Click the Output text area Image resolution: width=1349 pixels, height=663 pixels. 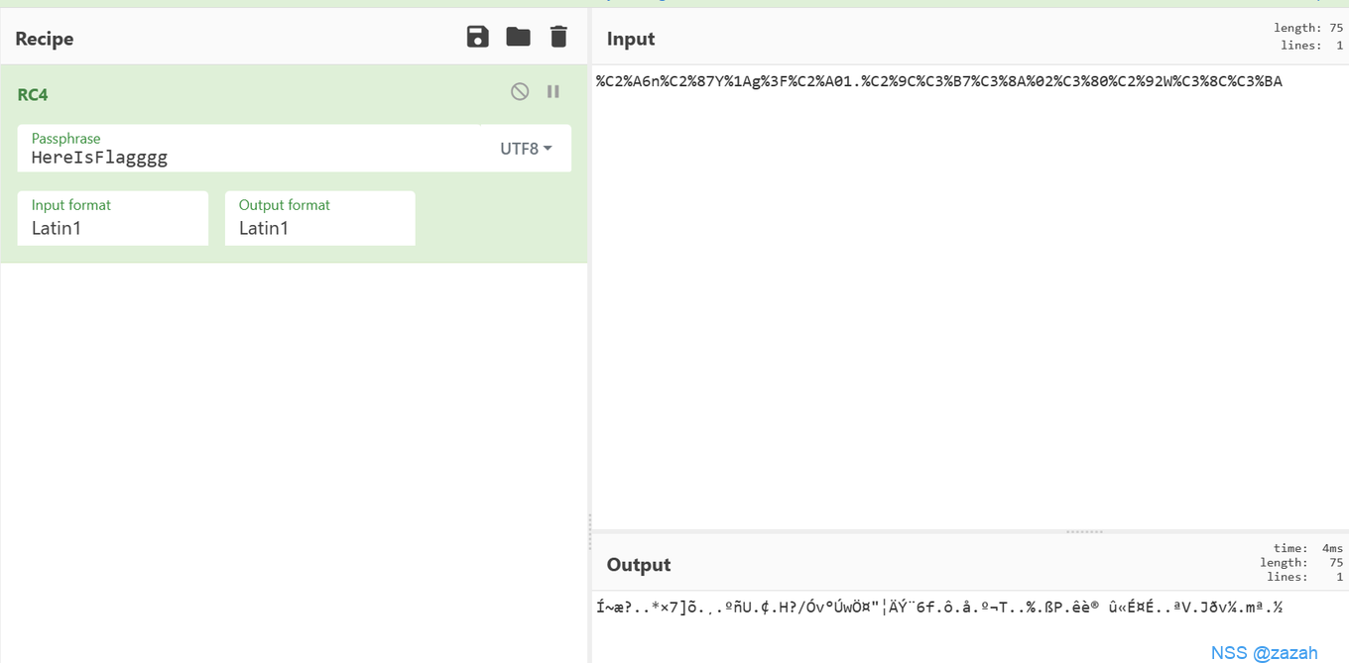point(970,626)
